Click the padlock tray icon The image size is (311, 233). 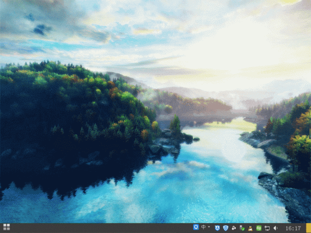click(234, 228)
